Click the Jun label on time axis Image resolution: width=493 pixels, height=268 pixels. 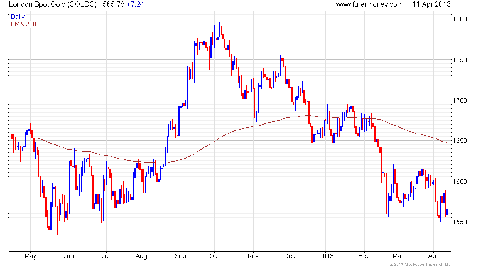pyautogui.click(x=69, y=256)
